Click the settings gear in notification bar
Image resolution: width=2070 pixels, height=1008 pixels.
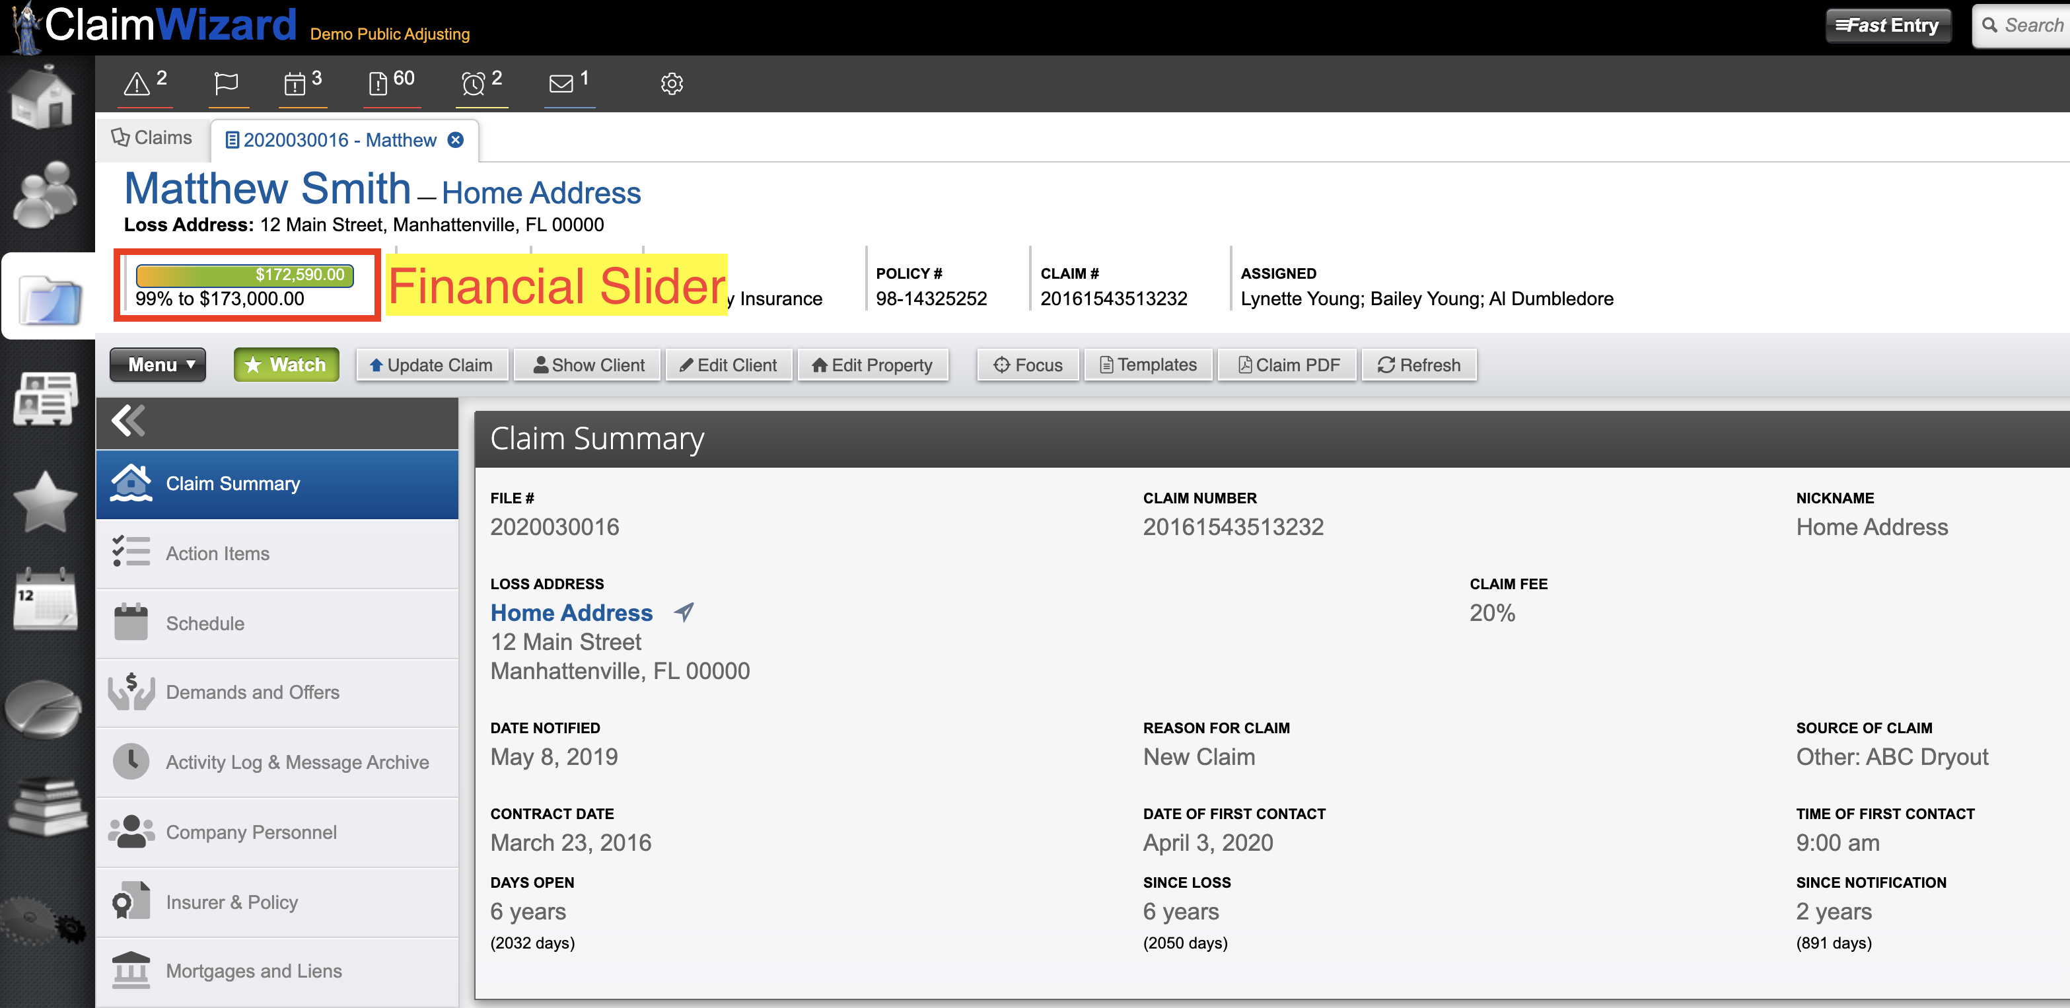tap(672, 84)
